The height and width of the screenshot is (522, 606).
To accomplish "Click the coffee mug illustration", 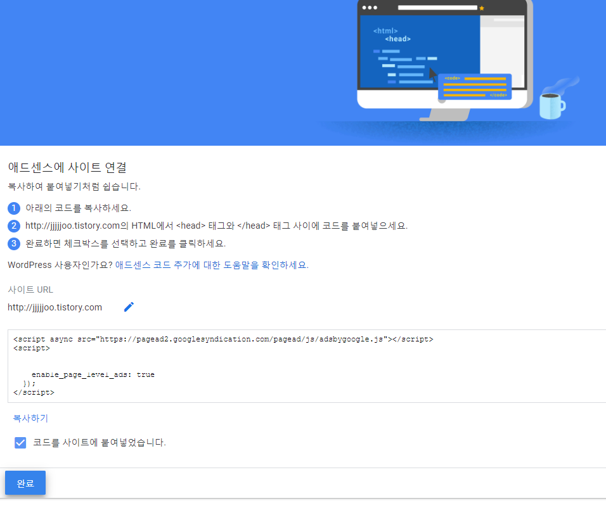I will [x=553, y=106].
